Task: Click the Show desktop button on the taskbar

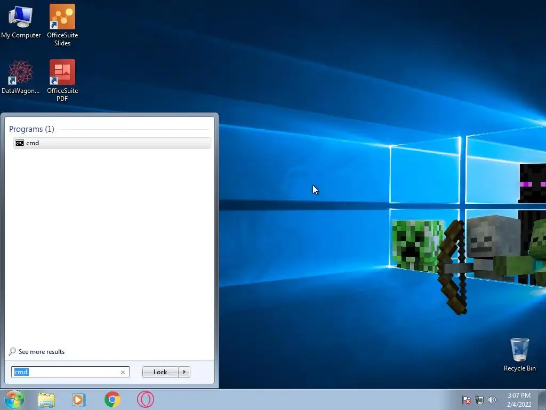Action: 542,399
